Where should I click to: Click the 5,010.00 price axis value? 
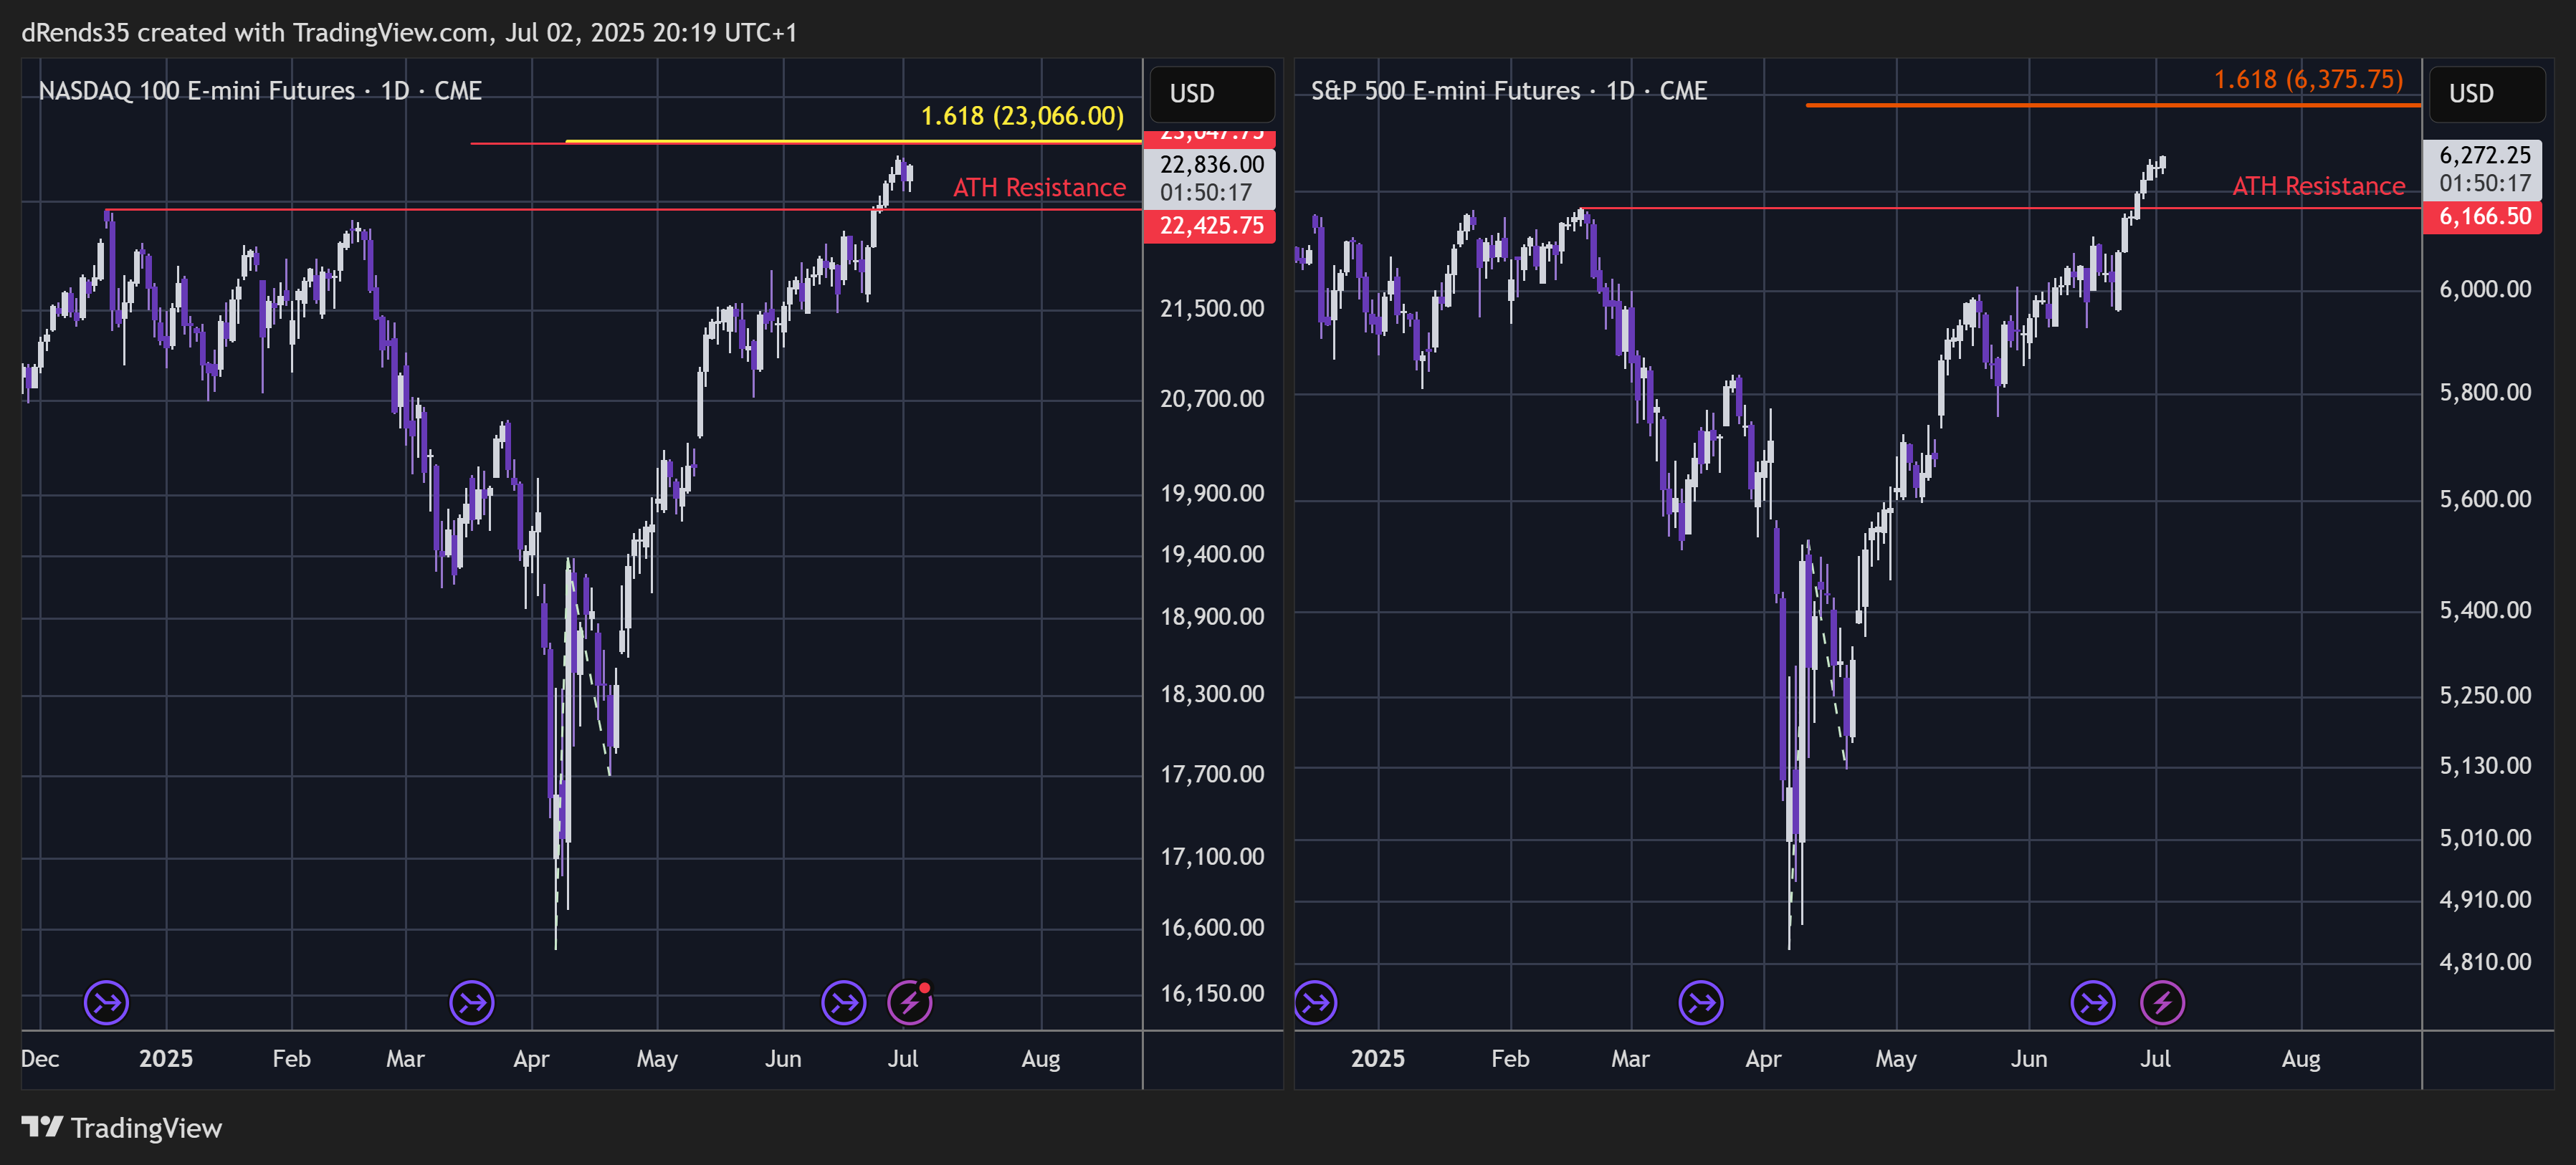point(2485,838)
